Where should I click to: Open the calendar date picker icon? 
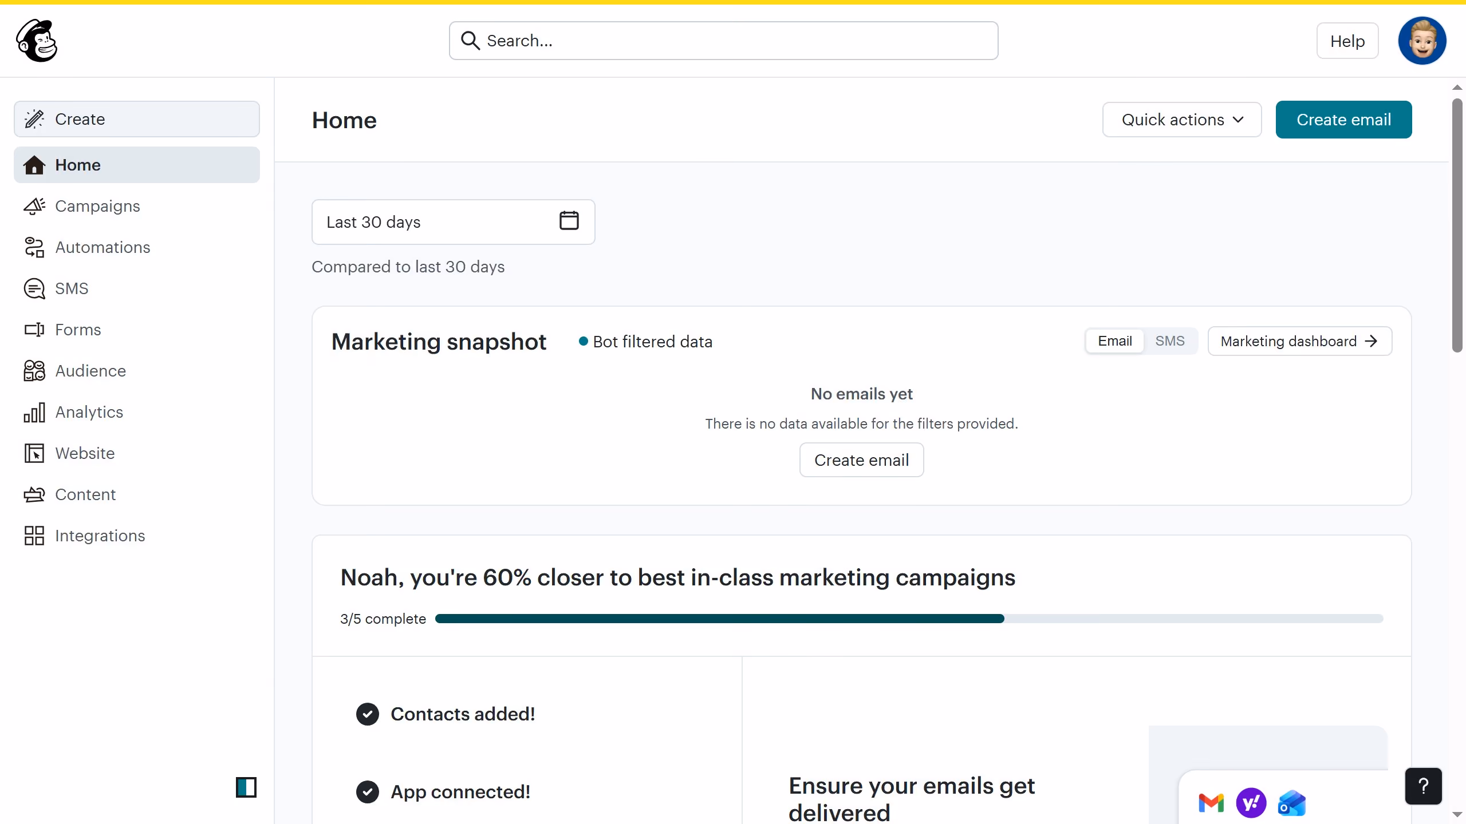point(569,220)
